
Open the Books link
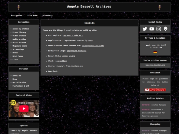15,53
